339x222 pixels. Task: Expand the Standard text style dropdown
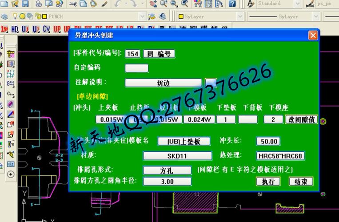298,4
